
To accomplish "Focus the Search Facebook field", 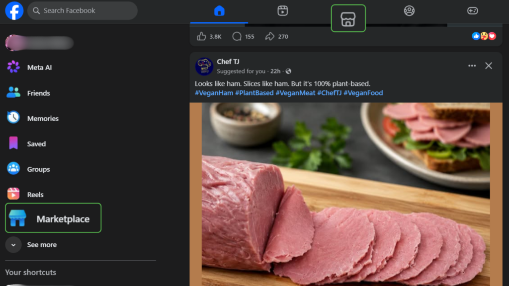I will click(x=83, y=11).
